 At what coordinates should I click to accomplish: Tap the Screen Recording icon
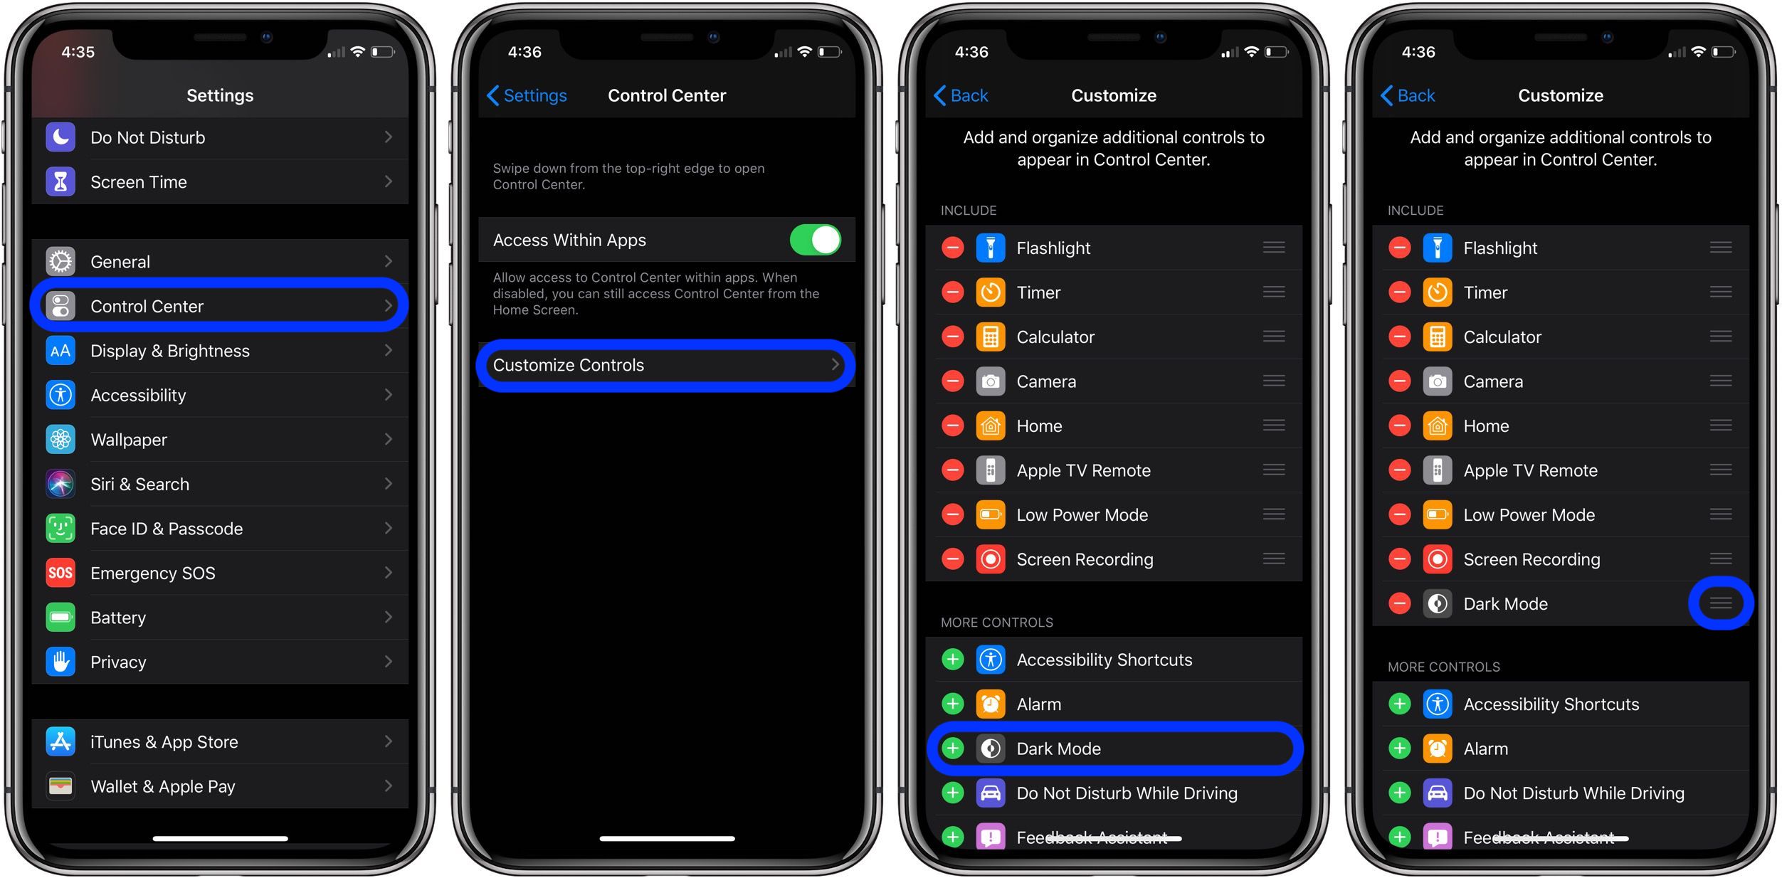tap(990, 561)
